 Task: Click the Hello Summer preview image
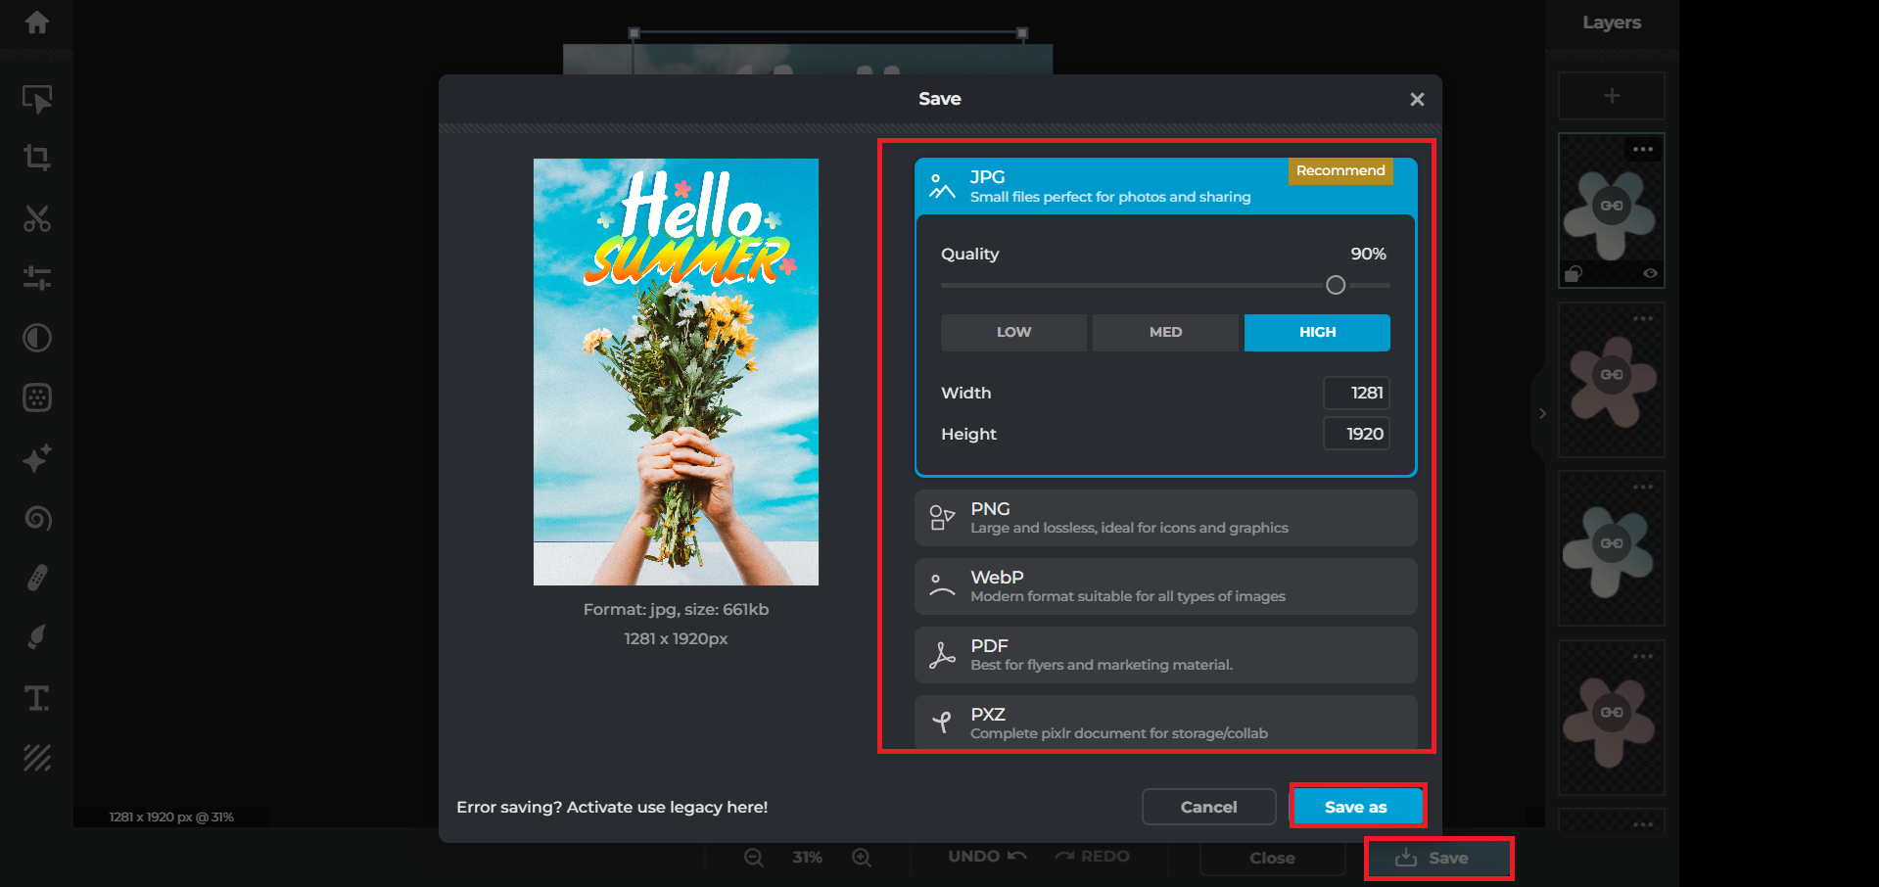[676, 372]
